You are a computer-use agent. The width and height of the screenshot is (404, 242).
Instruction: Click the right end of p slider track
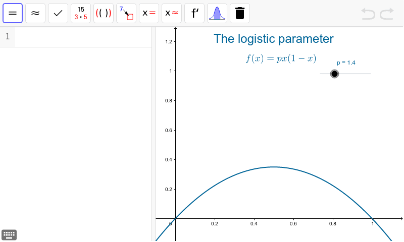pyautogui.click(x=370, y=74)
